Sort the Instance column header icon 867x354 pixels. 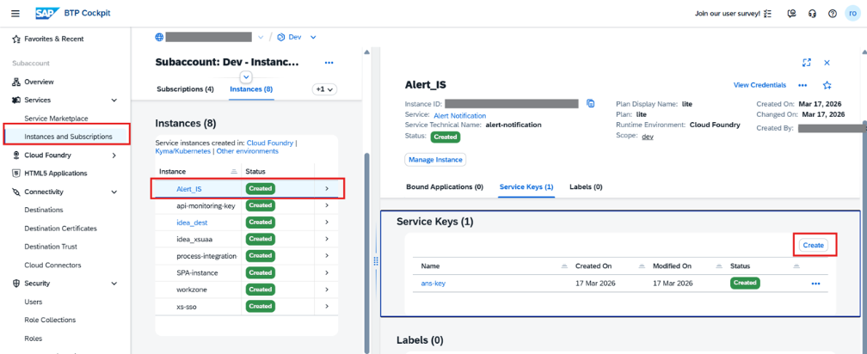(233, 172)
